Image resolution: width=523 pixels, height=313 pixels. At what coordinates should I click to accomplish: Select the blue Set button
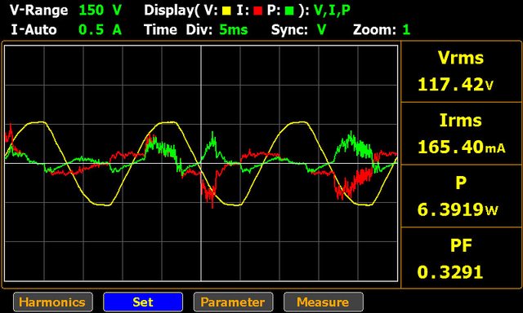[143, 302]
